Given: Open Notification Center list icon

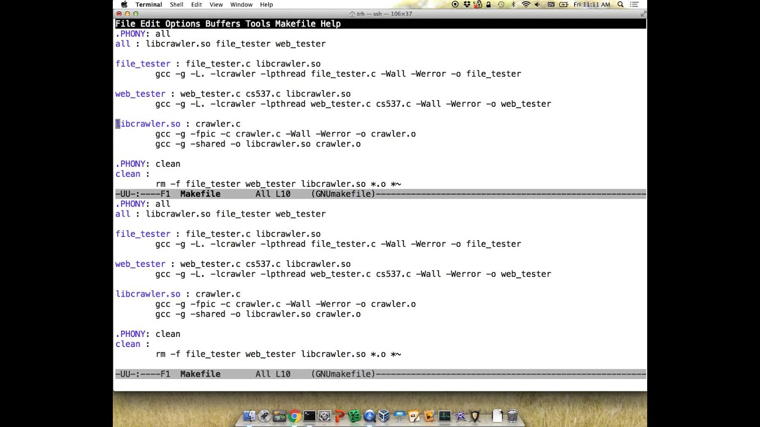Looking at the screenshot, I should pos(634,4).
